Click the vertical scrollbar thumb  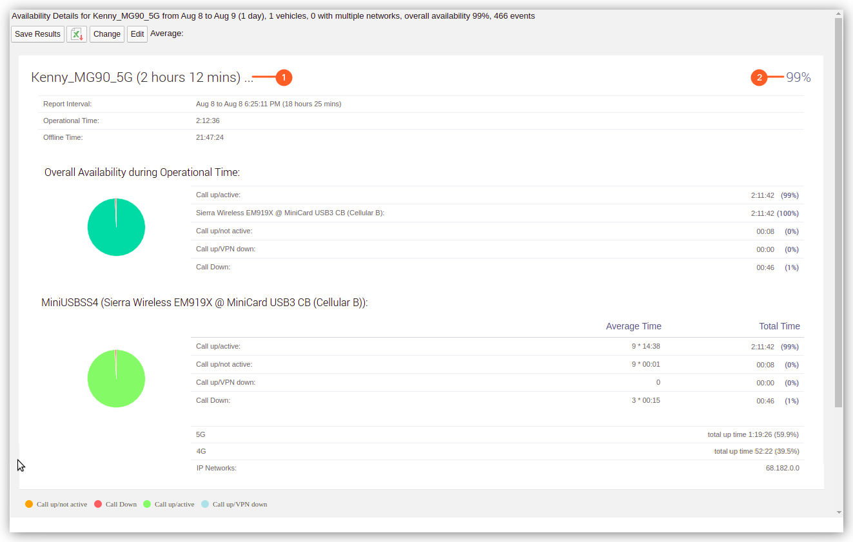pyautogui.click(x=839, y=213)
